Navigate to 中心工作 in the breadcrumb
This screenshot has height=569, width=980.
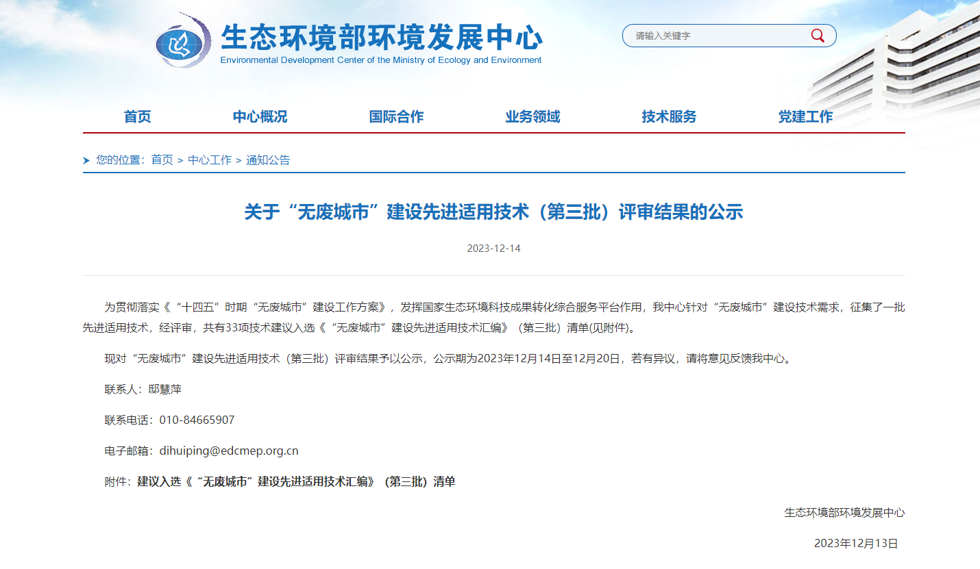[210, 160]
